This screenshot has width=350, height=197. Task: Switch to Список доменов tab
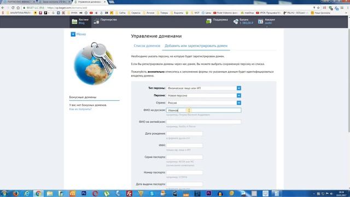click(147, 46)
